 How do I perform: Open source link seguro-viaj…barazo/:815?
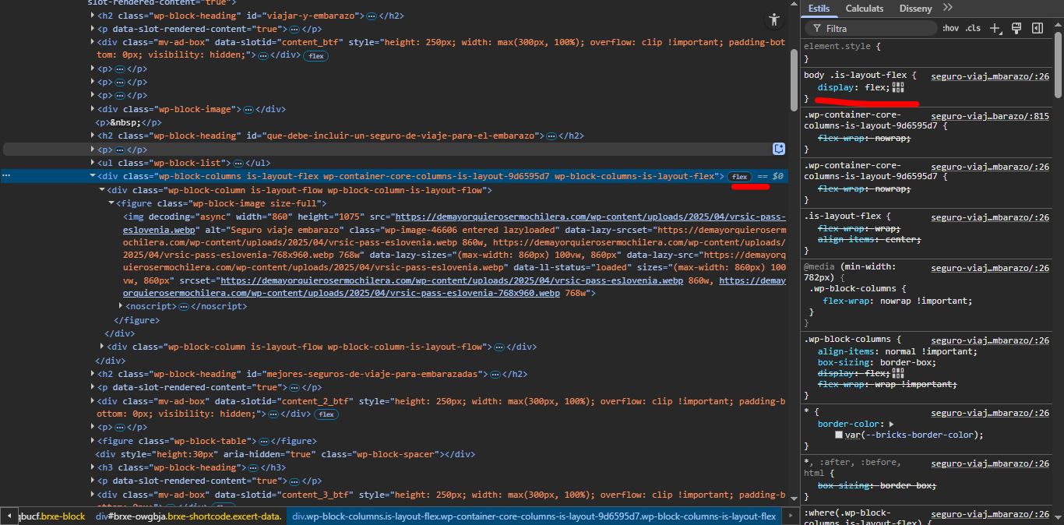[990, 116]
